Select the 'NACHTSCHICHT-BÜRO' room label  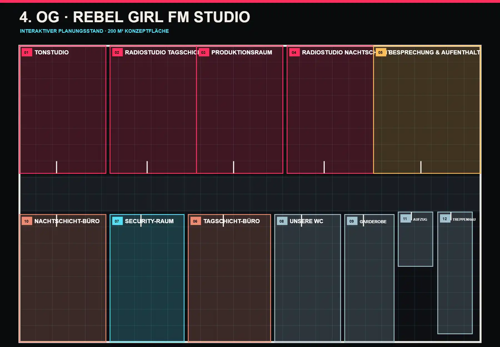(67, 221)
